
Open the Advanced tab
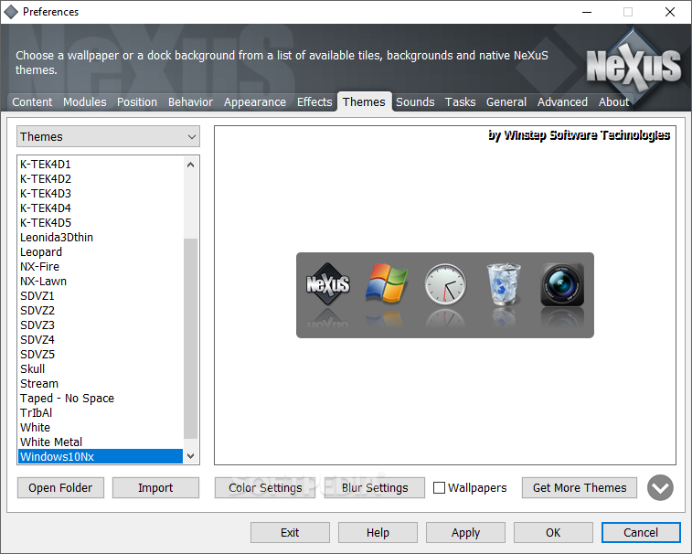562,102
